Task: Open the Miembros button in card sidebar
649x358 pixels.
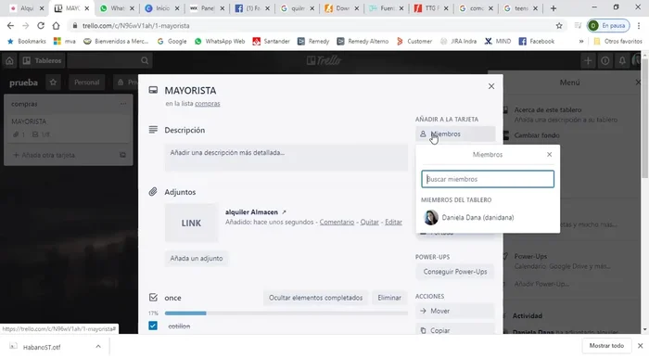Action: [x=455, y=134]
